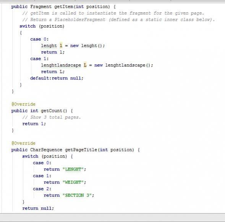The image size is (225, 222).
Task: Click the "return 1;" statement in getCount
Action: 34,124
